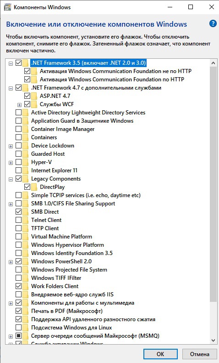The width and height of the screenshot is (219, 363).
Task: Select the Legacy Components label
Action: click(x=56, y=179)
